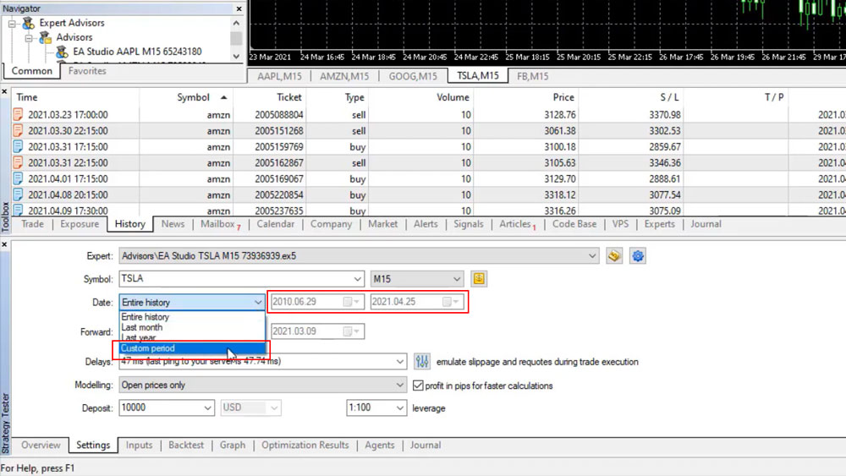
Task: Switch to FB,M15 chart tab
Action: [532, 77]
